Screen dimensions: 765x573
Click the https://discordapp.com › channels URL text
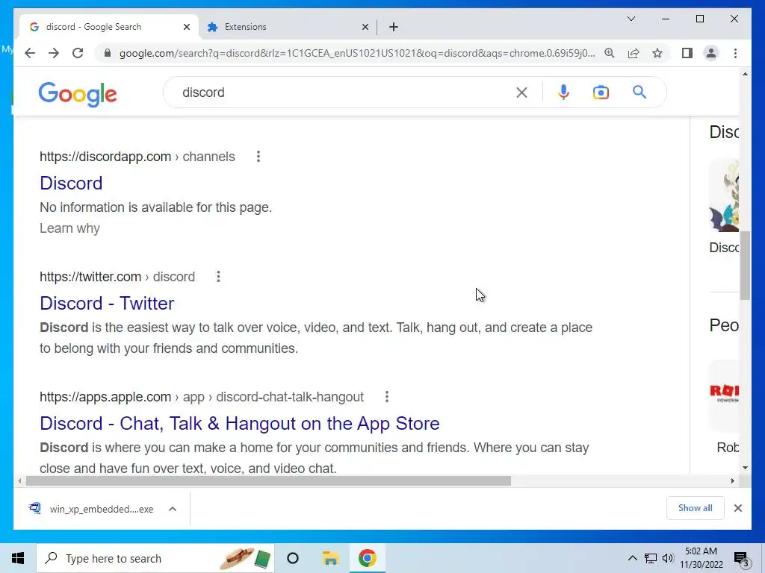[137, 157]
